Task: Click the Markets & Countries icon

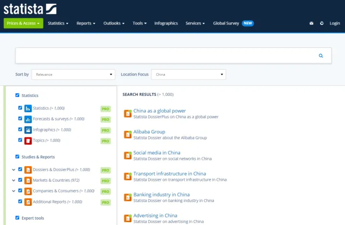Action: [x=28, y=180]
